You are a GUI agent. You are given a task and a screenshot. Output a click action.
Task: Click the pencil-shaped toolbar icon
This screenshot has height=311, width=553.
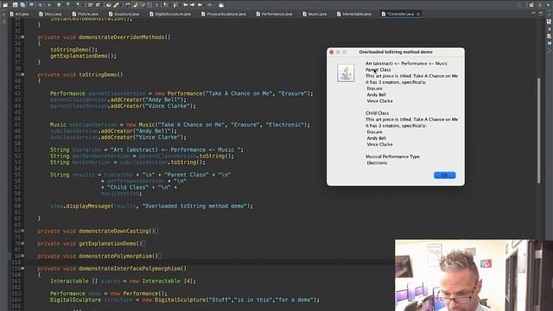[x=116, y=5]
